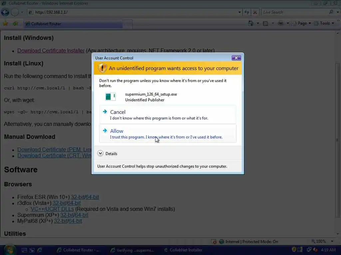The width and height of the screenshot is (341, 255).
Task: Click the Stop loading X icon
Action: pos(255,12)
